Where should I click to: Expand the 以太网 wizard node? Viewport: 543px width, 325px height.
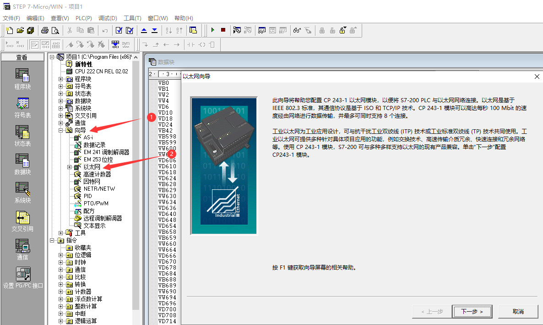[69, 167]
